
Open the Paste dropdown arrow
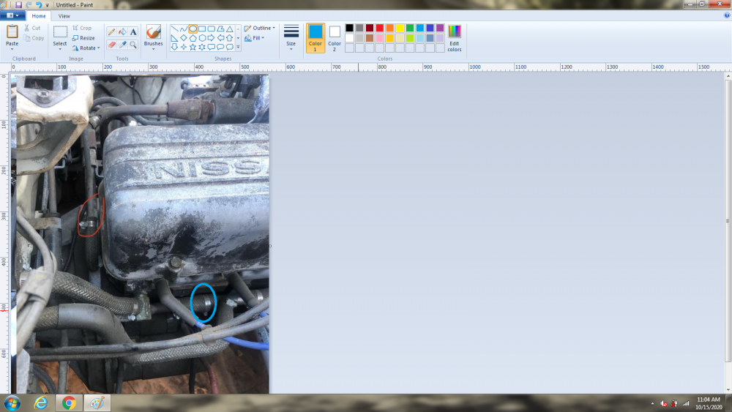click(x=12, y=49)
